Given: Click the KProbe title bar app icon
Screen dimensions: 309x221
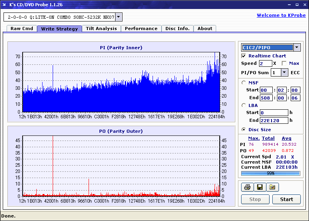Looking at the screenshot, I should click(5, 5).
